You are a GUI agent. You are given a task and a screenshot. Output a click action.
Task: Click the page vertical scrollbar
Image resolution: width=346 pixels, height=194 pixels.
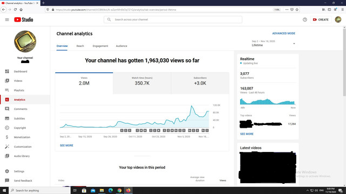(344, 63)
